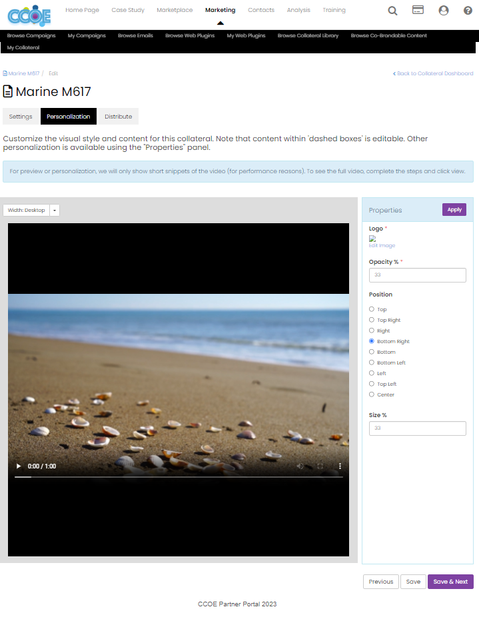Image resolution: width=479 pixels, height=619 pixels.
Task: Choose the Left position radio button
Action: point(371,373)
